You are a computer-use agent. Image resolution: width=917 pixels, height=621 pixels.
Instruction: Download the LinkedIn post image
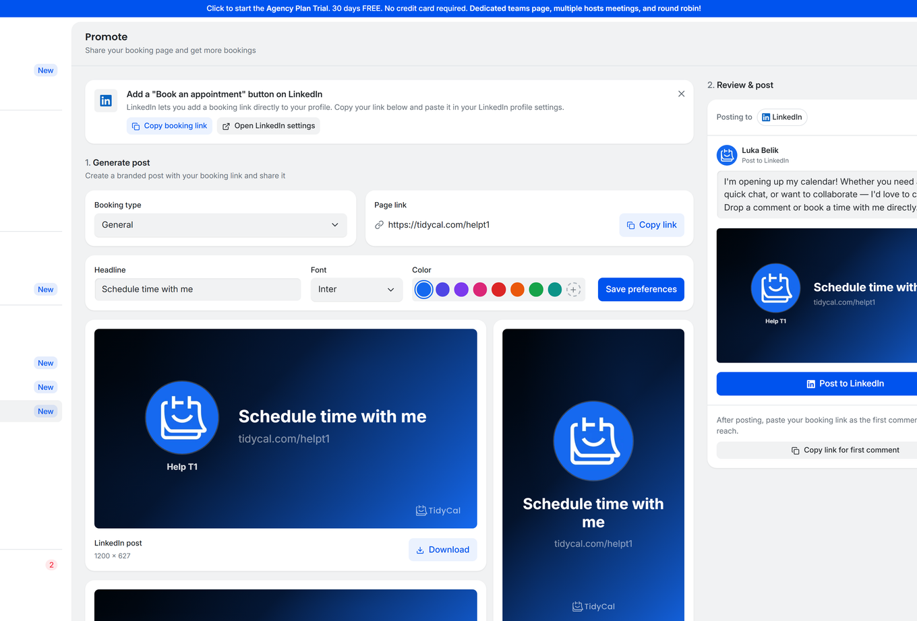[x=443, y=550]
